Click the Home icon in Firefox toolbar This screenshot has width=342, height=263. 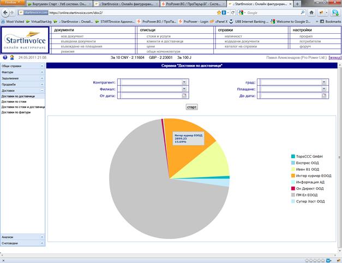pyautogui.click(x=311, y=13)
